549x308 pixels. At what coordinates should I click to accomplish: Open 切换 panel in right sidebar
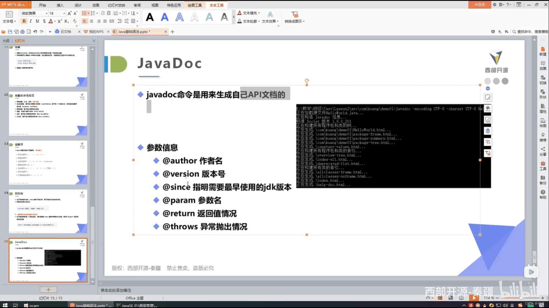543,80
